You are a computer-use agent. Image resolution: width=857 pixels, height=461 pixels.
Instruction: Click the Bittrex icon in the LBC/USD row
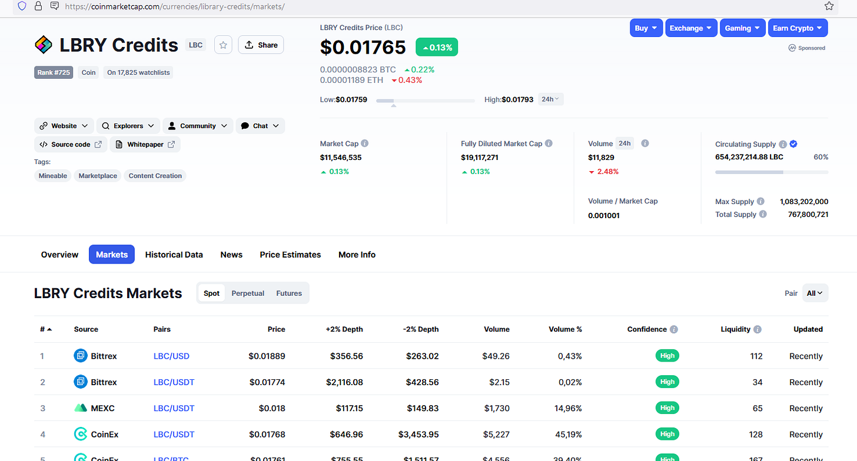[81, 356]
